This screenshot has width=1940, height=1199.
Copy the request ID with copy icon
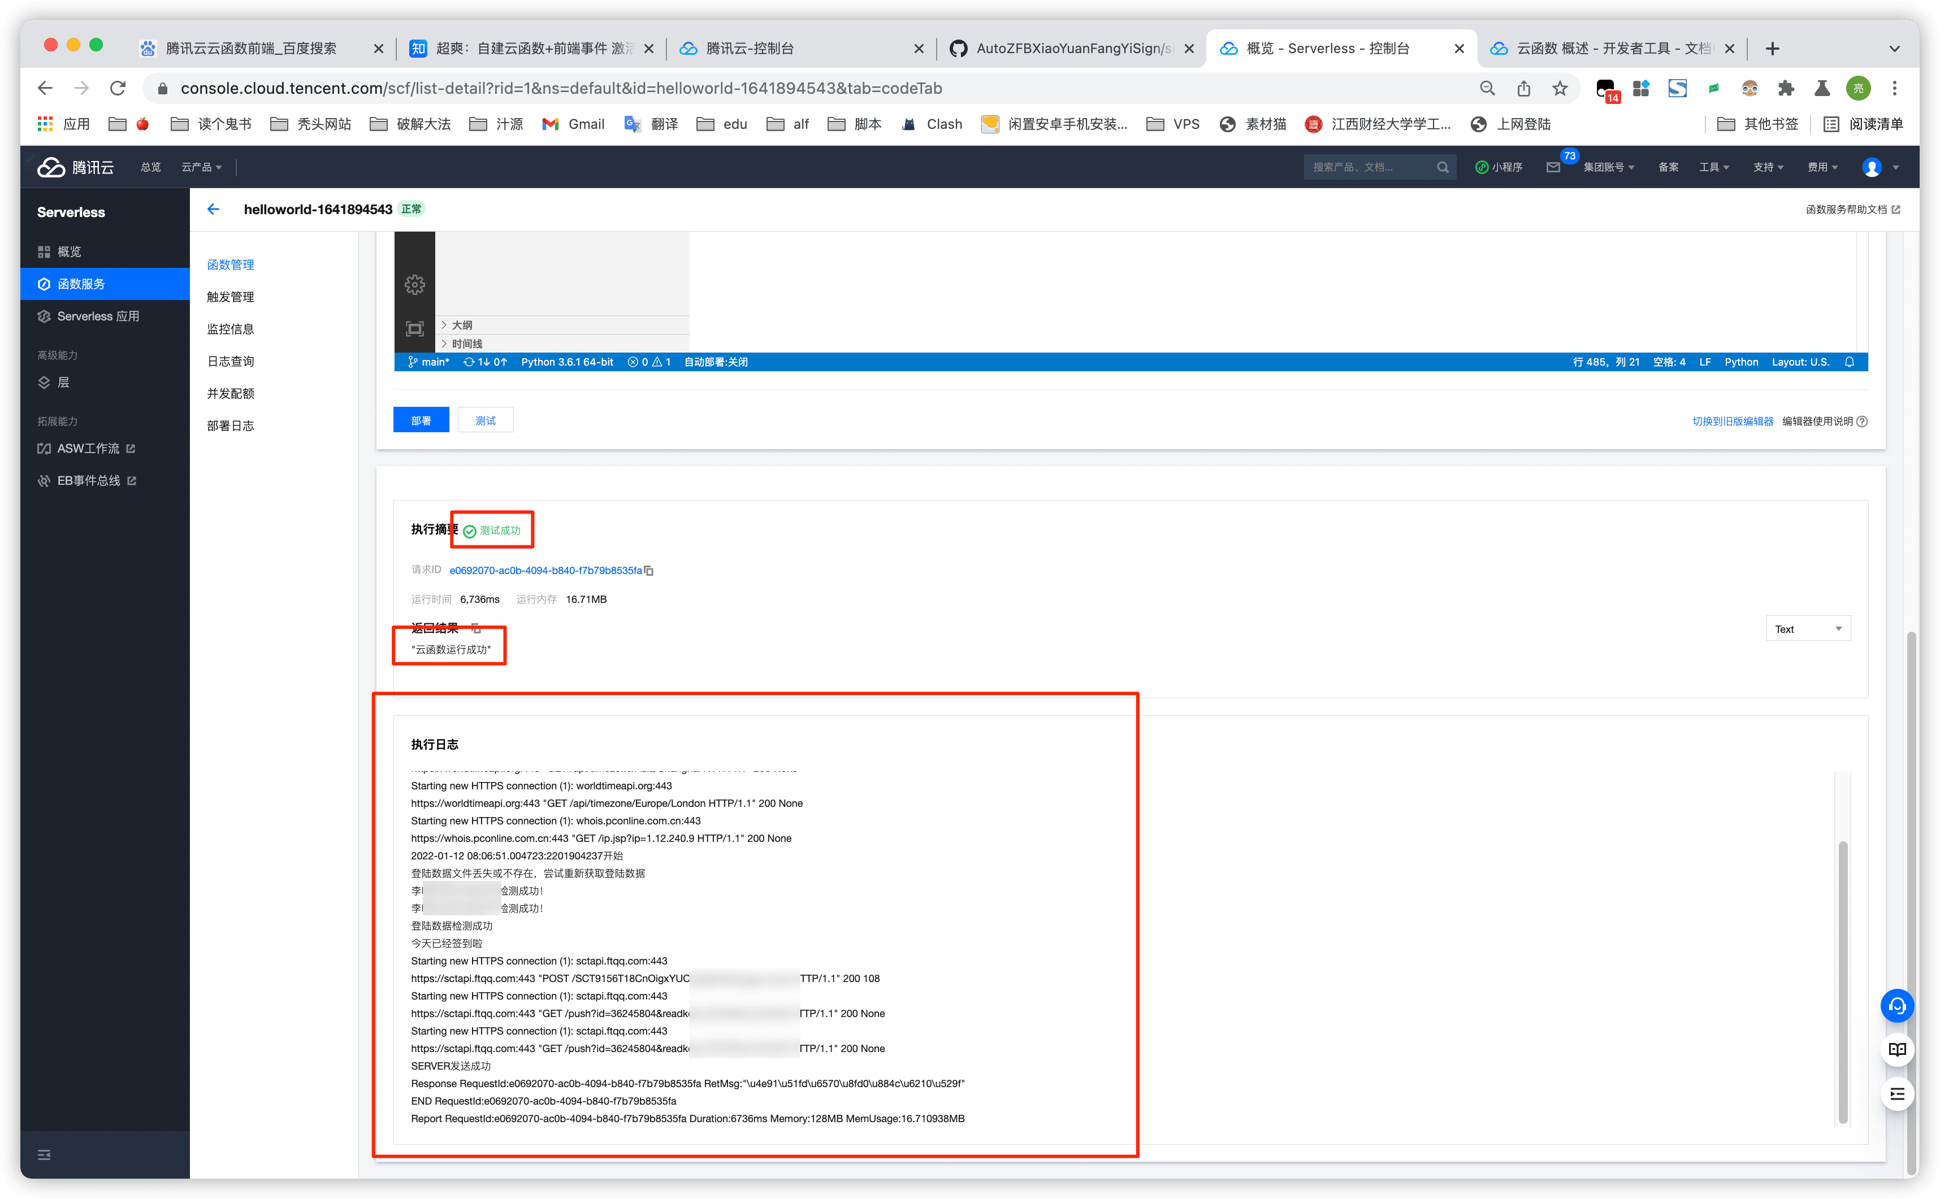(649, 571)
